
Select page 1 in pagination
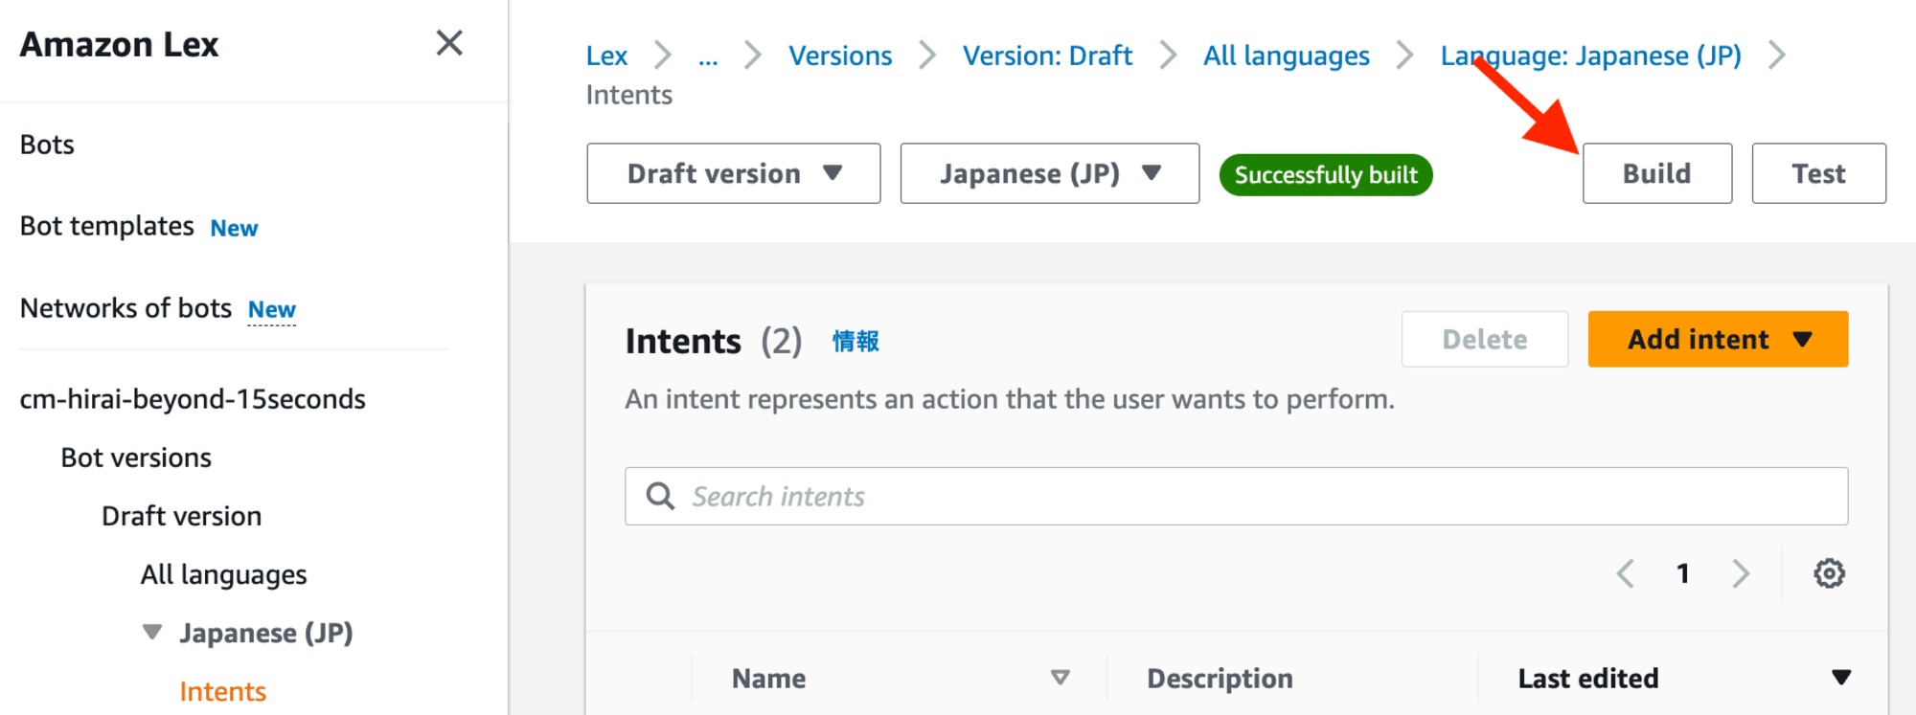1683,573
